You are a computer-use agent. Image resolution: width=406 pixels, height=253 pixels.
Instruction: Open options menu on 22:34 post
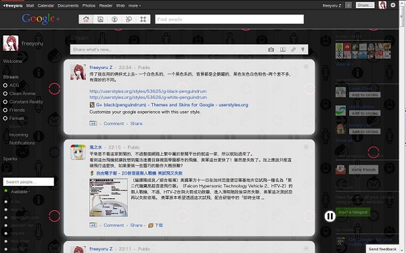pos(306,67)
